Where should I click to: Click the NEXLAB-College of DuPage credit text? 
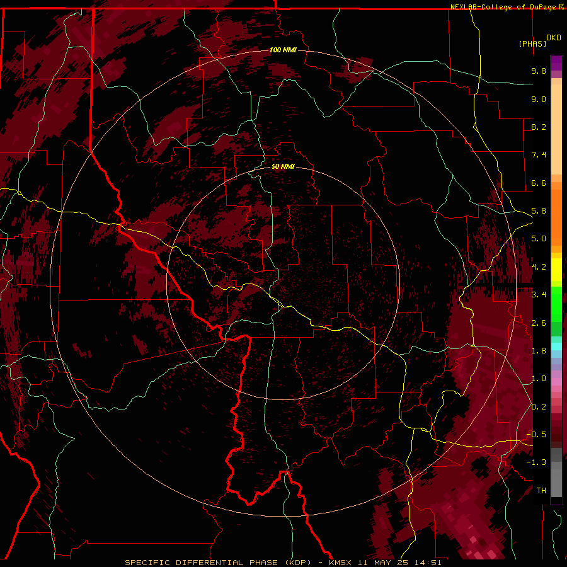(504, 7)
